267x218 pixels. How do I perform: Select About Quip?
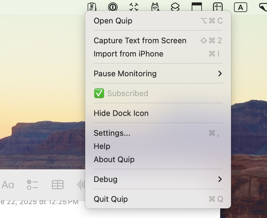pyautogui.click(x=158, y=159)
